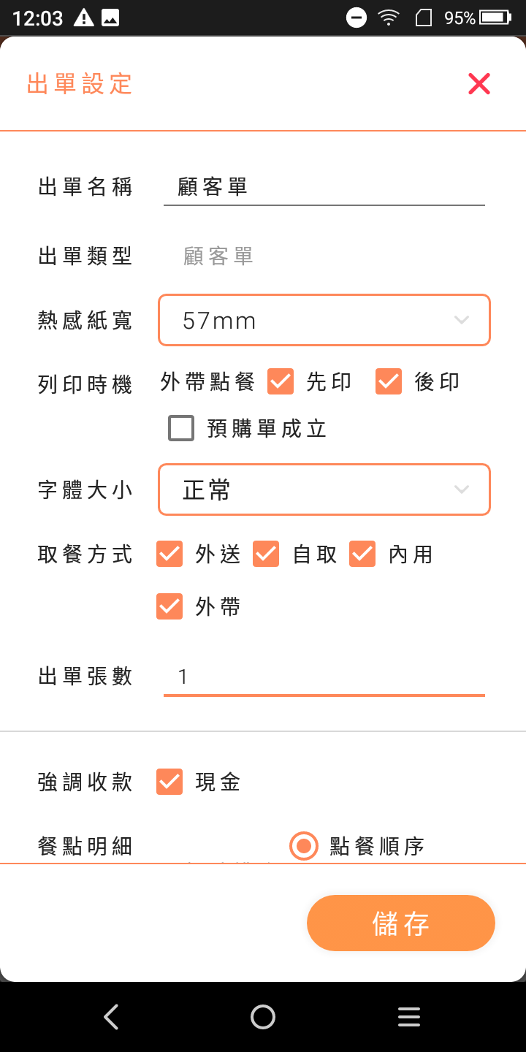Toggle the 外送 pickup method checkbox
Screen dimensions: 526x1052
click(169, 554)
